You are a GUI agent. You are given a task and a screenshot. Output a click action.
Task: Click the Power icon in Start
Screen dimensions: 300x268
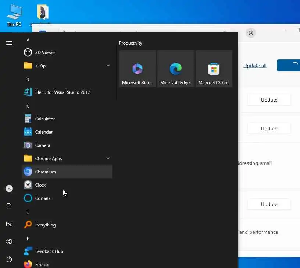pos(9,259)
